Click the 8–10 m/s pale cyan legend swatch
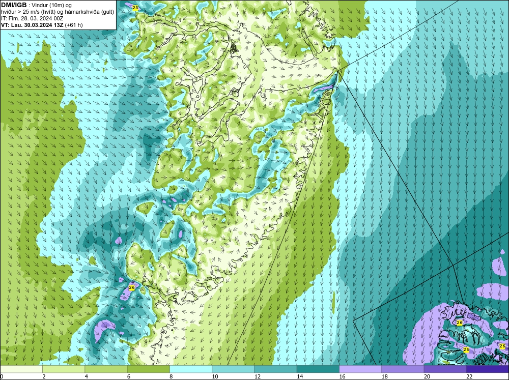This screenshot has width=509, height=380. [191, 369]
